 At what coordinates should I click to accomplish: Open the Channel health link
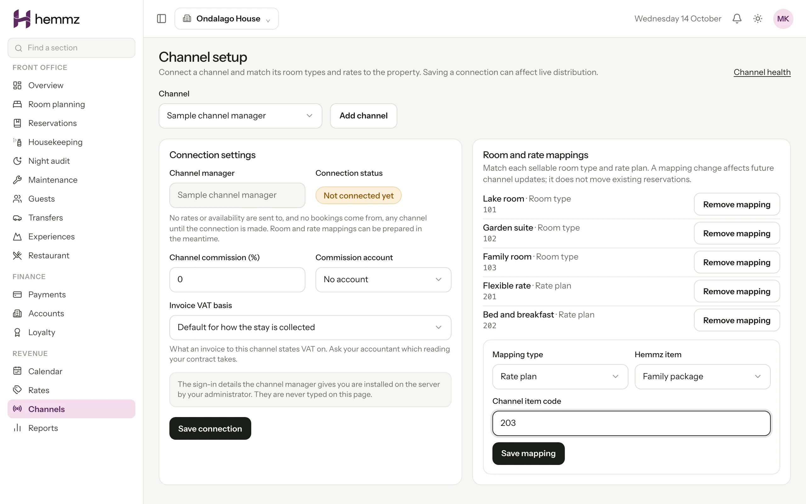(x=762, y=72)
